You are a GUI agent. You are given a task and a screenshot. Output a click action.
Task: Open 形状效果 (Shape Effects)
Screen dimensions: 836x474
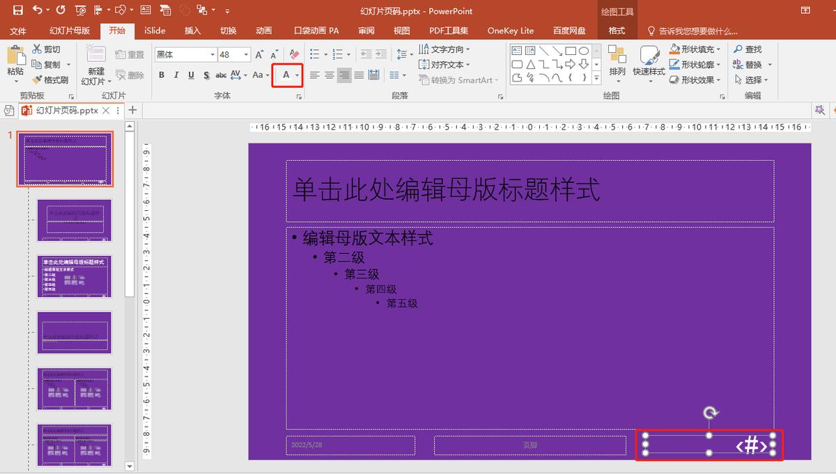(694, 79)
